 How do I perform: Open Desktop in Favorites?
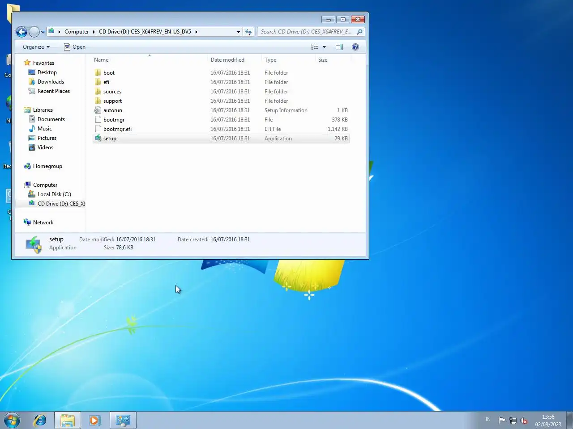pos(47,72)
